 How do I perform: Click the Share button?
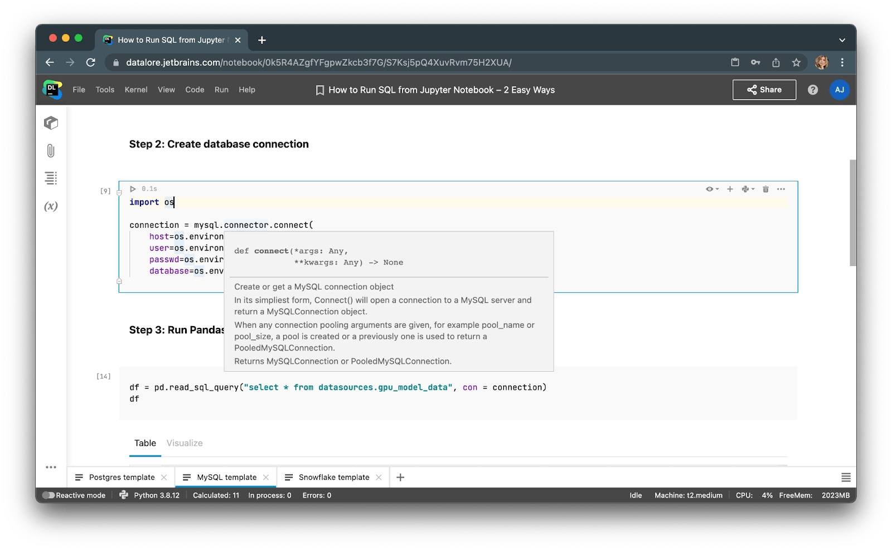(764, 90)
